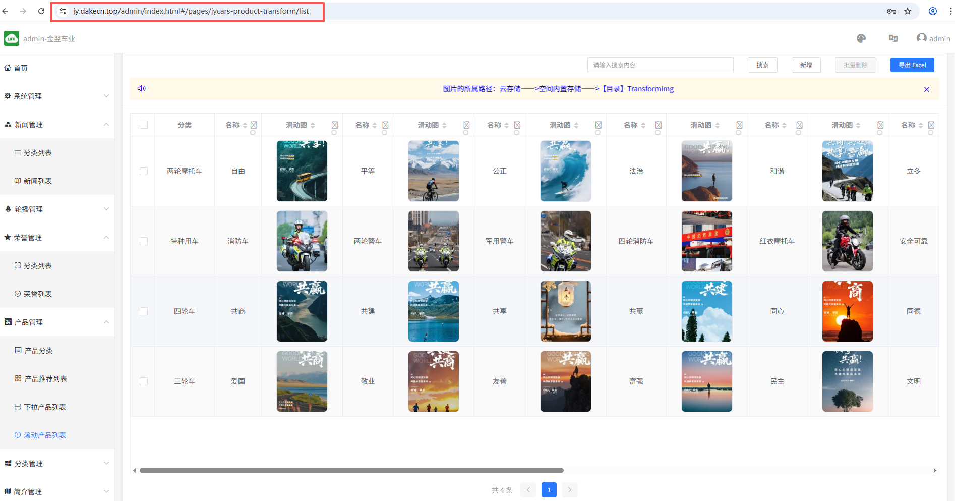This screenshot has width=955, height=501.
Task: Open the filter icon on first 名称 column
Action: pos(253,125)
